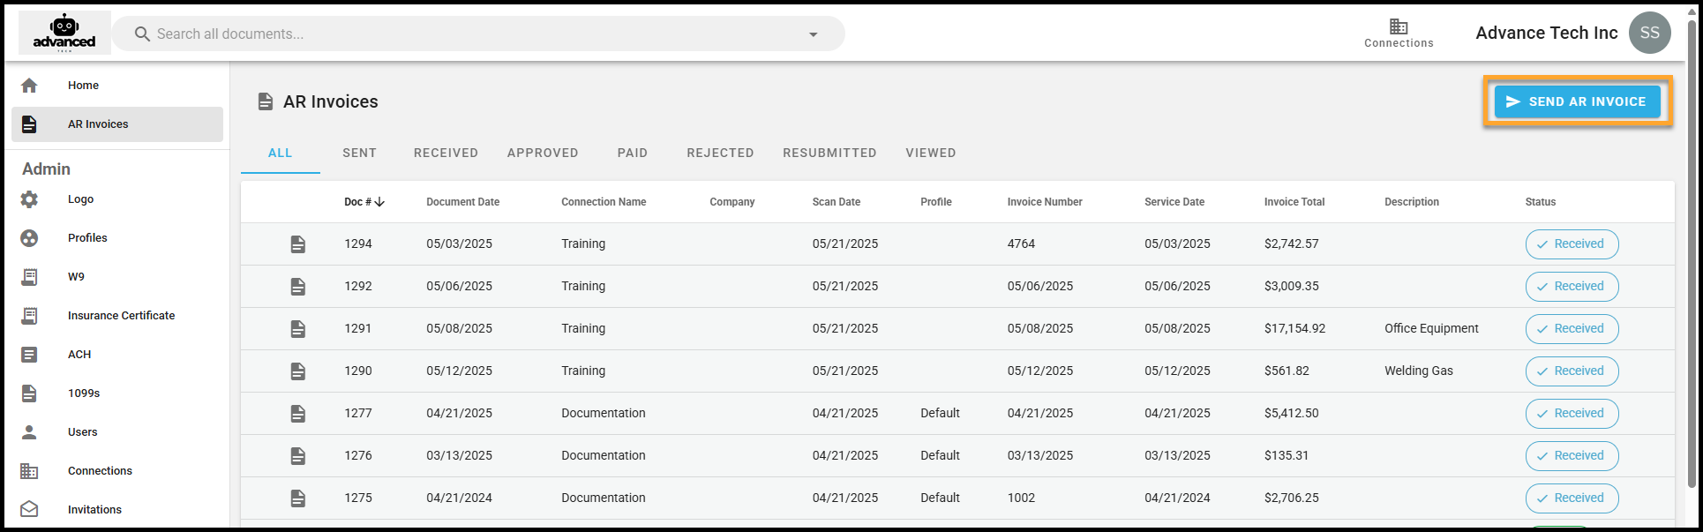Click the sidebar Connections building icon
This screenshot has height=532, width=1703.
tap(29, 471)
